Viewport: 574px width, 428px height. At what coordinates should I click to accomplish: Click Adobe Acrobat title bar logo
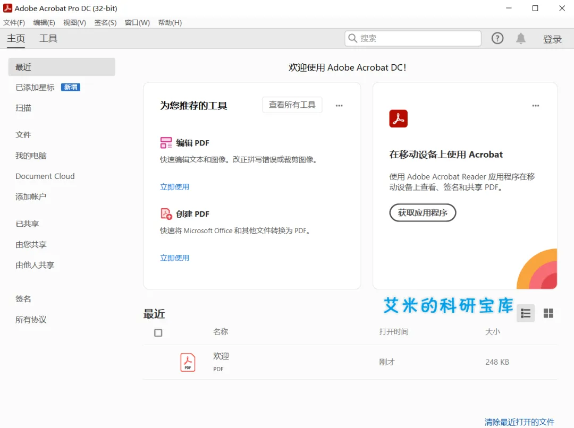coord(7,8)
